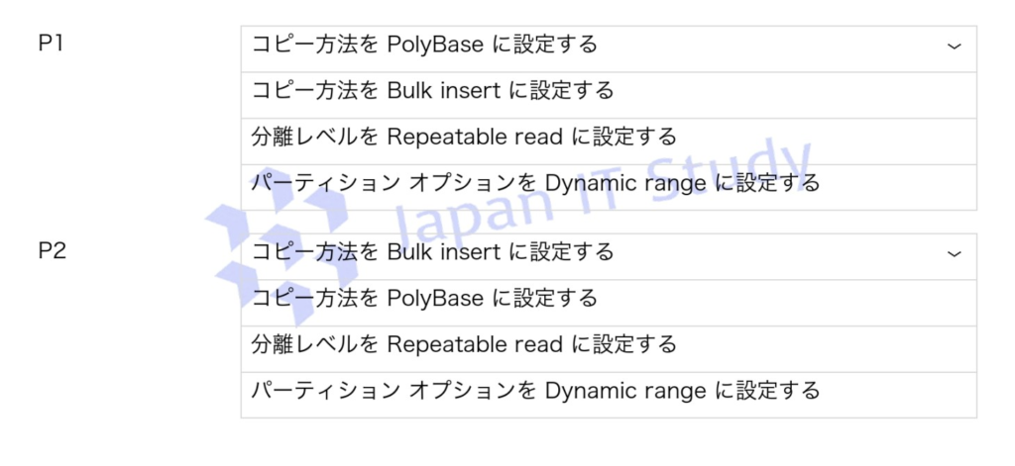This screenshot has width=1015, height=466.
Task: Expand the P1 dropdown chevron arrow
Action: [x=954, y=47]
